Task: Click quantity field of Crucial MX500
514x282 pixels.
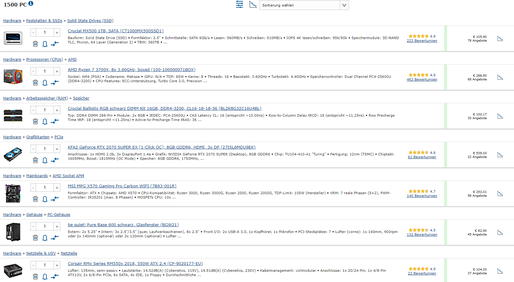Action: pyautogui.click(x=45, y=33)
